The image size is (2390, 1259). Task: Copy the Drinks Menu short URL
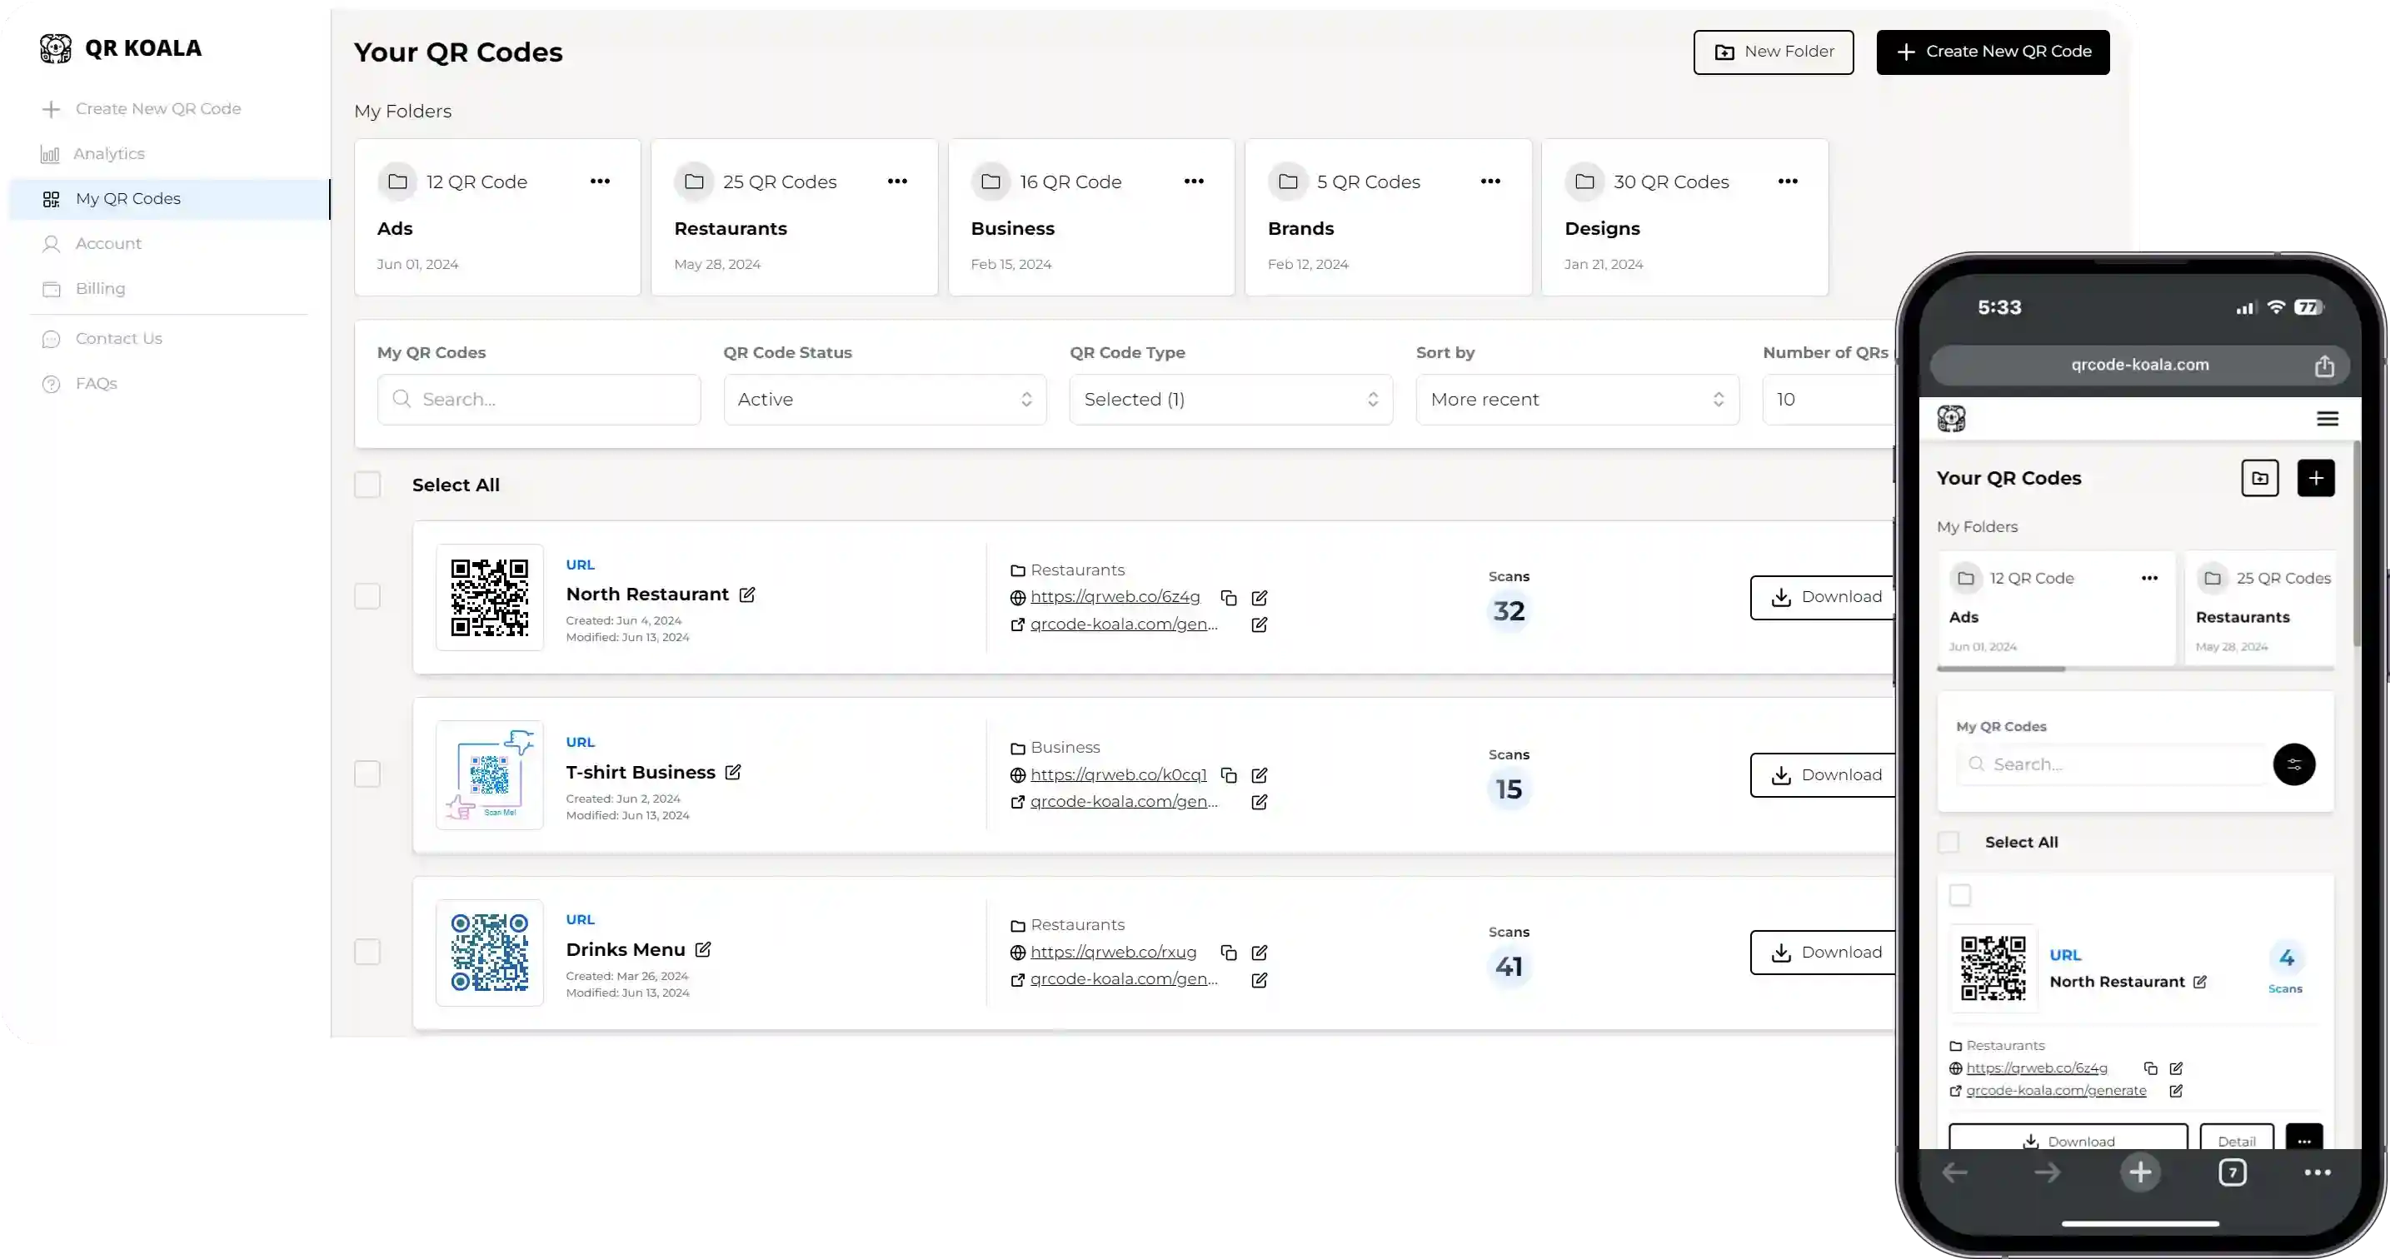coord(1229,953)
